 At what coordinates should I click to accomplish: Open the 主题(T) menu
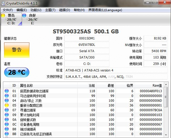50,10
